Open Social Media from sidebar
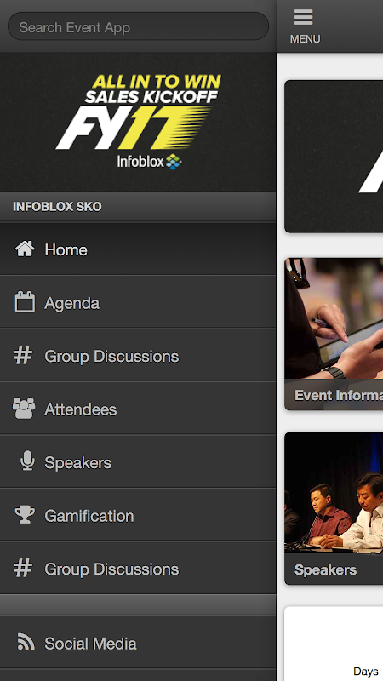The image size is (383, 681). tap(138, 643)
